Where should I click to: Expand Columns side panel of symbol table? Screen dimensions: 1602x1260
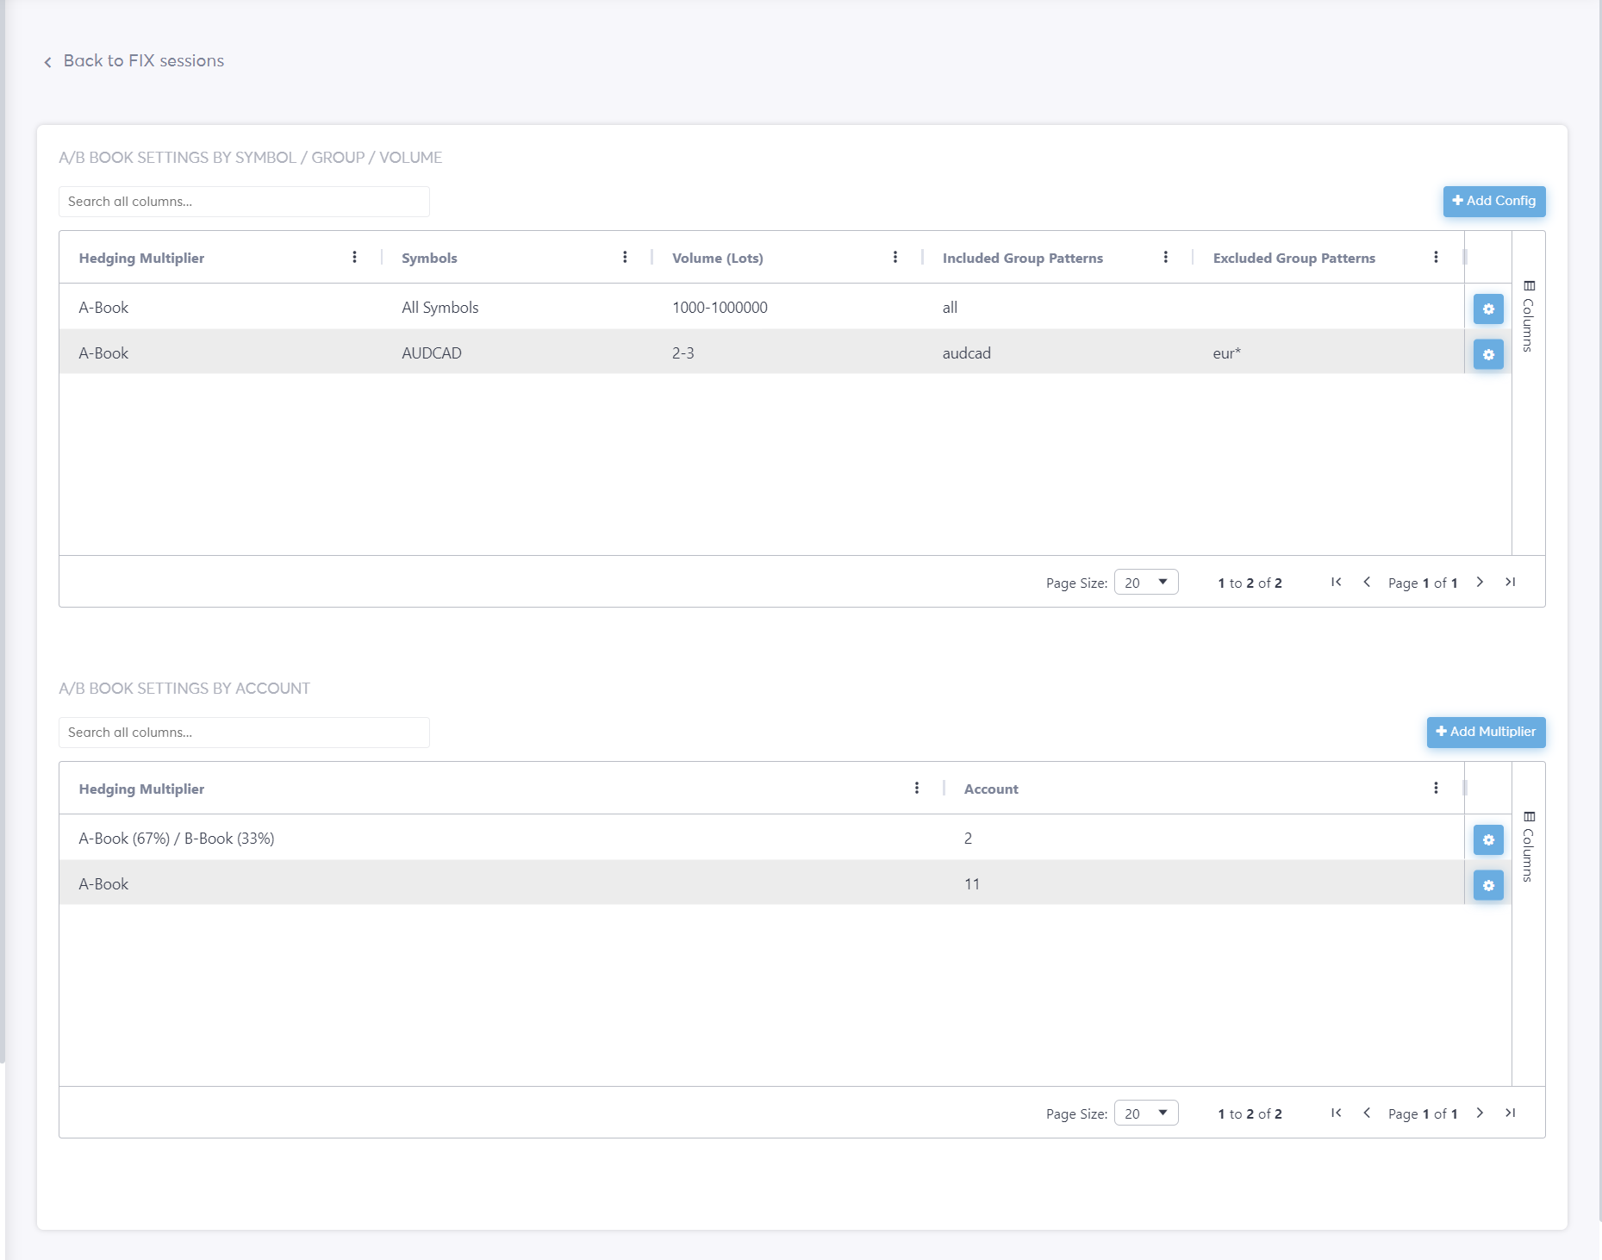[x=1529, y=316]
